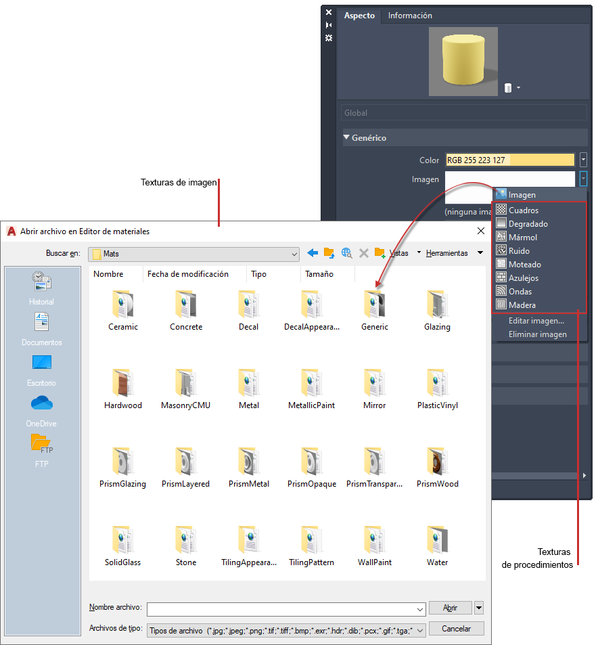Go to Escritorio in places sidebar
This screenshot has height=645, width=598.
click(x=41, y=371)
